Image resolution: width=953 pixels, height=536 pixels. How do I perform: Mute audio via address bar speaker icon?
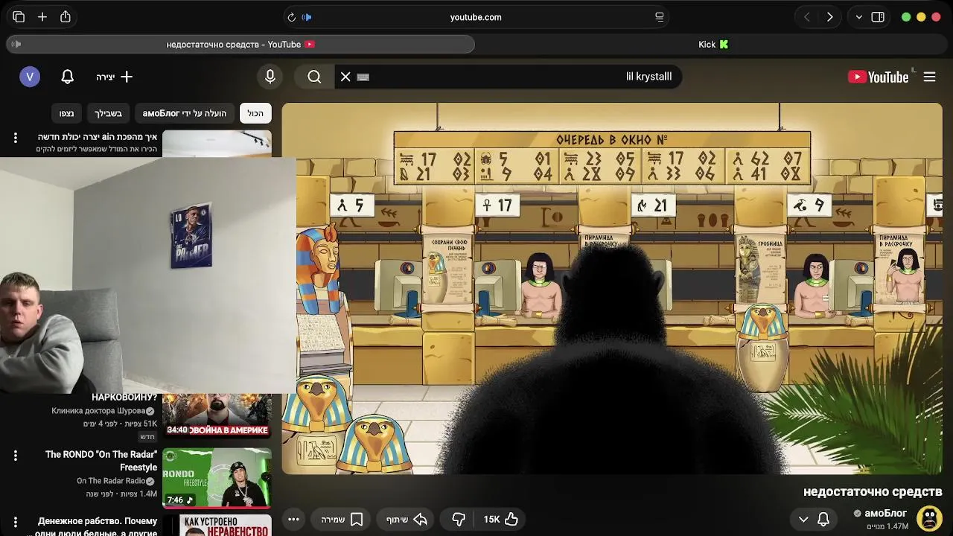click(x=307, y=17)
